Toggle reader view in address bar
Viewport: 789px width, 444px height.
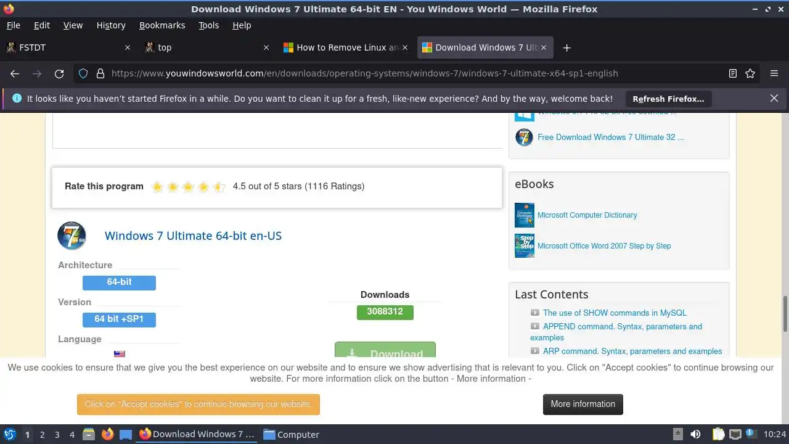pos(733,73)
